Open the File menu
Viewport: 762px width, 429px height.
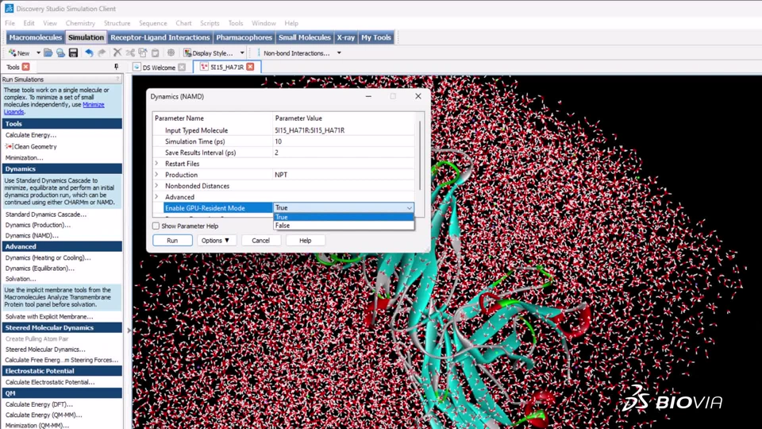click(x=10, y=23)
